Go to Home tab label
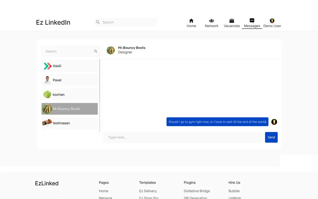Image resolution: width=318 pixels, height=199 pixels. click(191, 26)
